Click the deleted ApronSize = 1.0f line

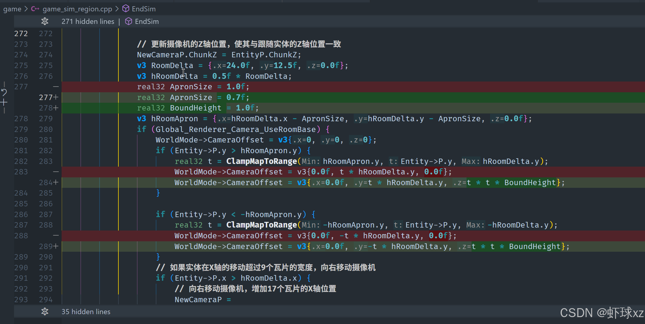tap(193, 87)
